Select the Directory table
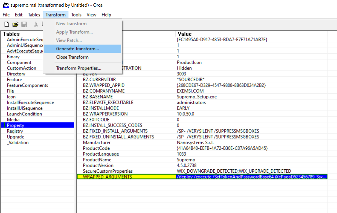The width and height of the screenshot is (337, 213). coord(16,74)
